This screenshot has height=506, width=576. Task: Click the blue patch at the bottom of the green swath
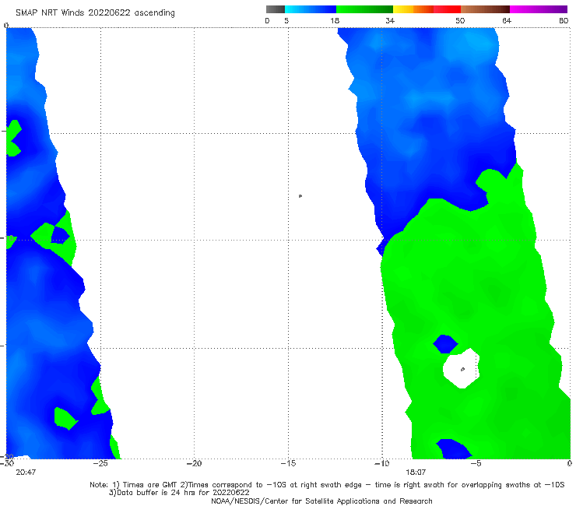pyautogui.click(x=454, y=449)
